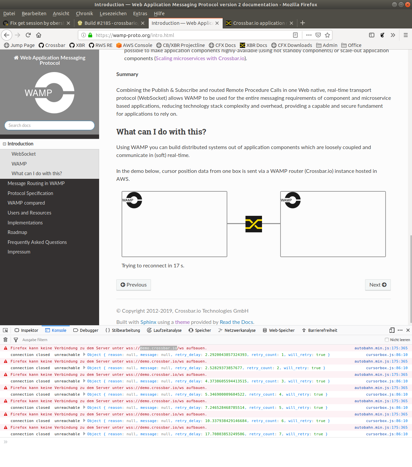The width and height of the screenshot is (412, 467).
Task: Close the Fix get session tab
Action: point(68,23)
